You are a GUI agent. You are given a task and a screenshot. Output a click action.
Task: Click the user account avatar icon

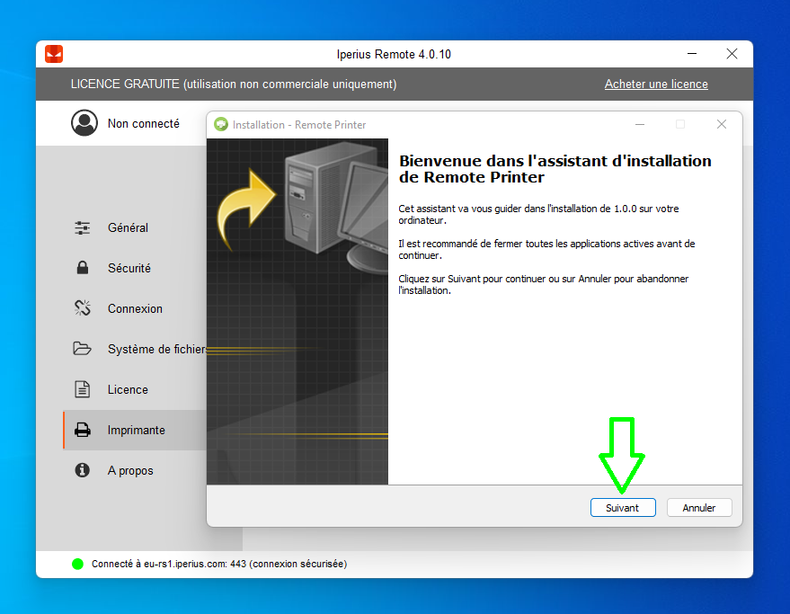coord(84,123)
